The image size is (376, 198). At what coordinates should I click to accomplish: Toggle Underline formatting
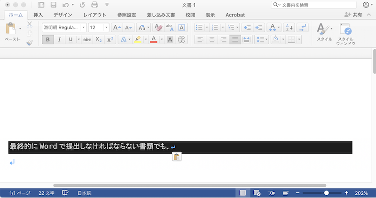click(70, 39)
